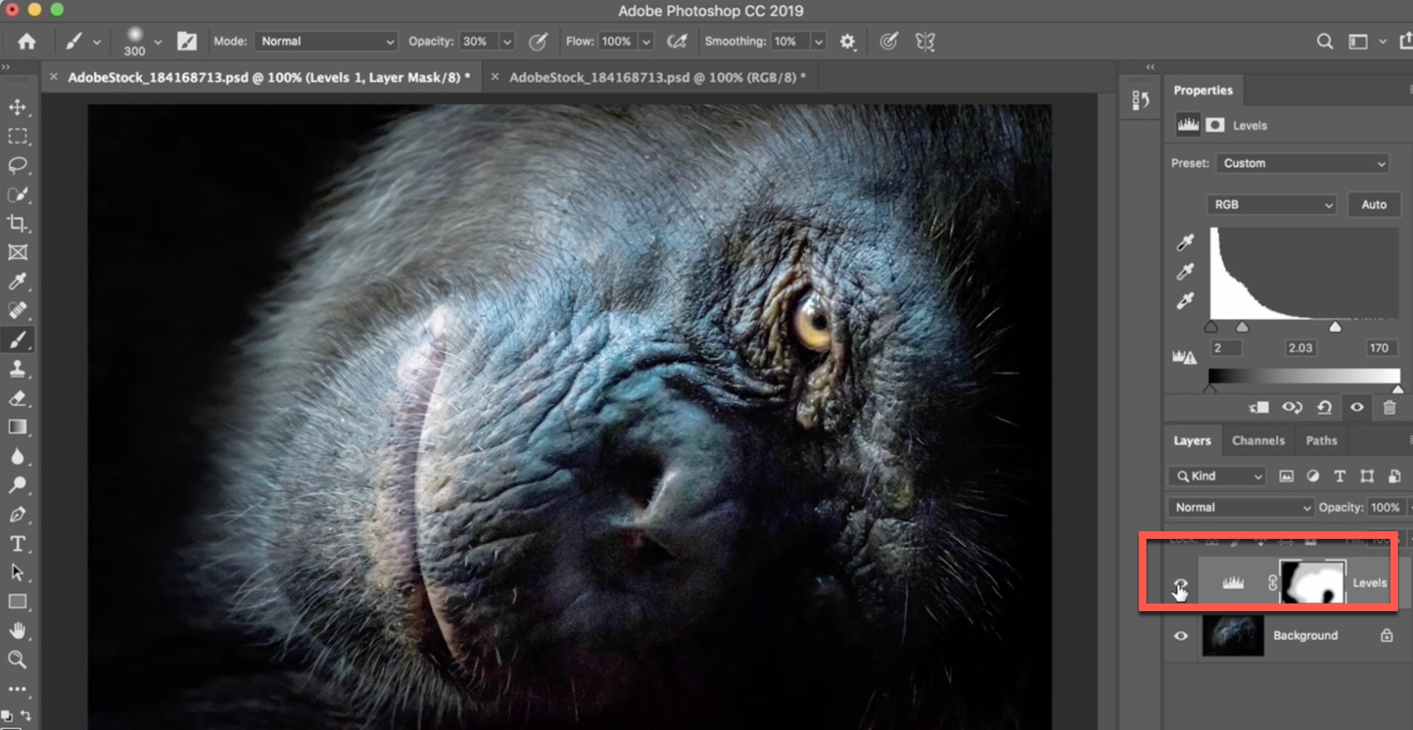The width and height of the screenshot is (1413, 730).
Task: Open the RGB channel dropdown
Action: (1271, 205)
